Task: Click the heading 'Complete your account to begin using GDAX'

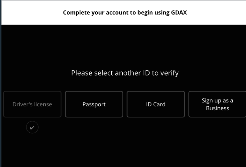Action: [x=125, y=13]
